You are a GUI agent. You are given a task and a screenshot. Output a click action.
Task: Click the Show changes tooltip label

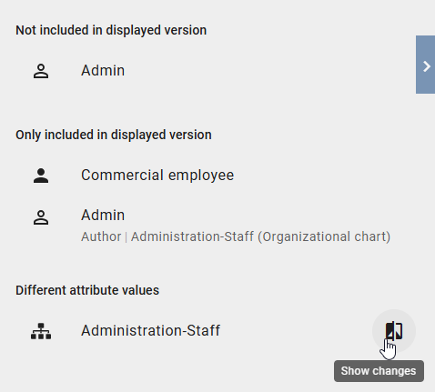pos(379,371)
